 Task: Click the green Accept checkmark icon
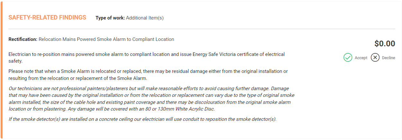pyautogui.click(x=348, y=58)
